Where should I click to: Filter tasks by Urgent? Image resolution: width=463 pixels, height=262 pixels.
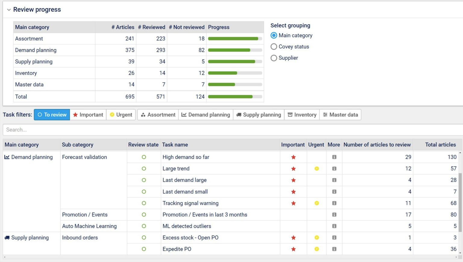(121, 115)
